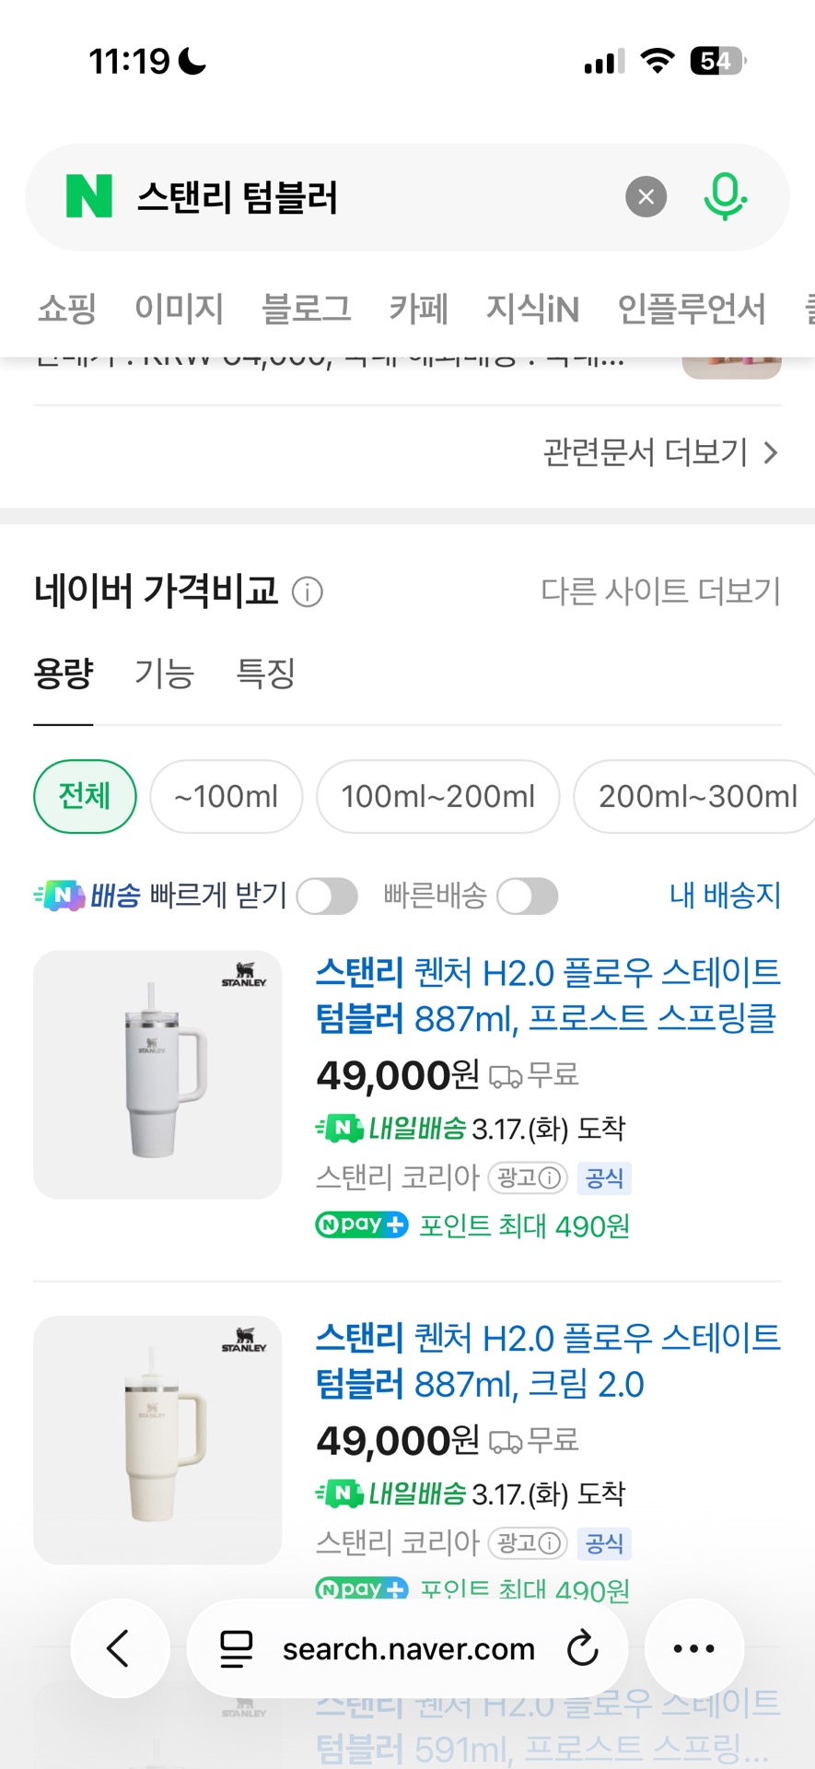Open the frost tumbler product thumbnail
This screenshot has height=1769, width=815.
[x=157, y=1074]
